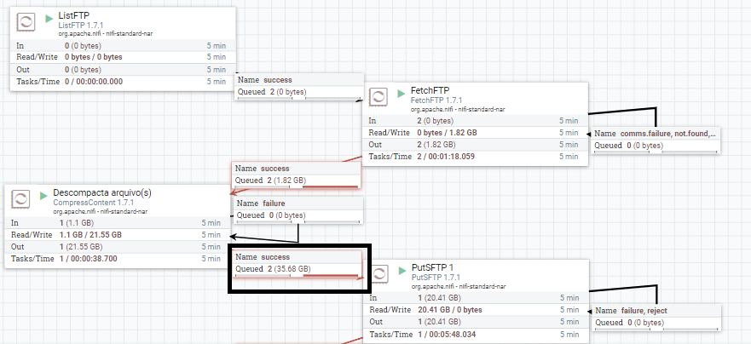Screen dimensions: 751x344
Task: Click FetchFTP Out value 2 (1.82 GB)
Action: [x=436, y=145]
